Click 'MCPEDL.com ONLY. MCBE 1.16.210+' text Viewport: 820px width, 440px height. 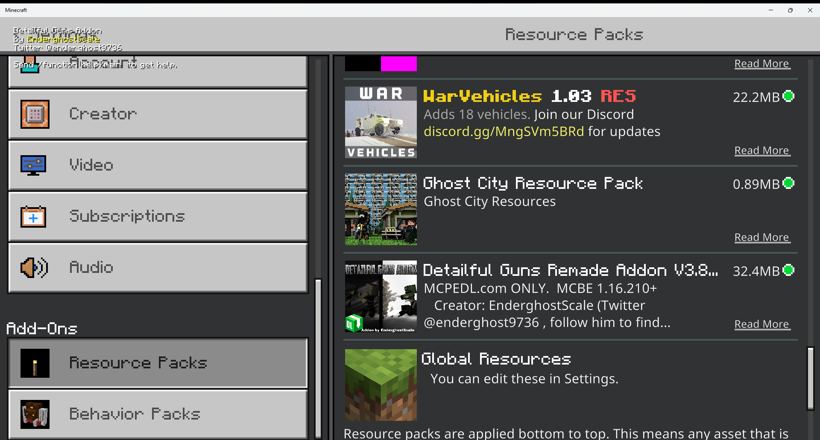coord(540,288)
